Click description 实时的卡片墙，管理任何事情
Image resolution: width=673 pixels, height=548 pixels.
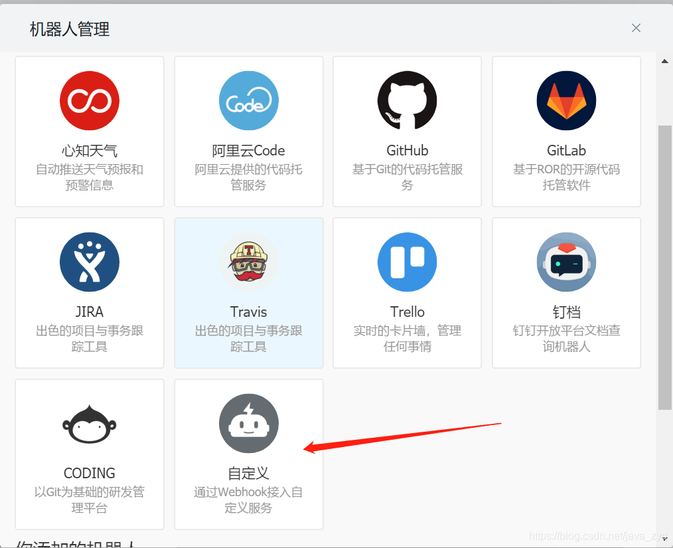[x=408, y=338]
